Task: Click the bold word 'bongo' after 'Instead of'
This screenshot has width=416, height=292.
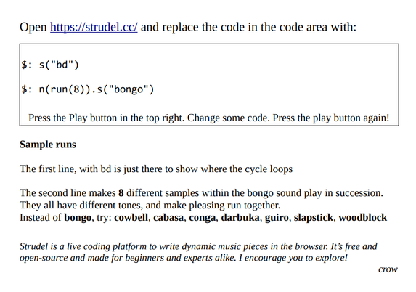Action: (x=78, y=218)
